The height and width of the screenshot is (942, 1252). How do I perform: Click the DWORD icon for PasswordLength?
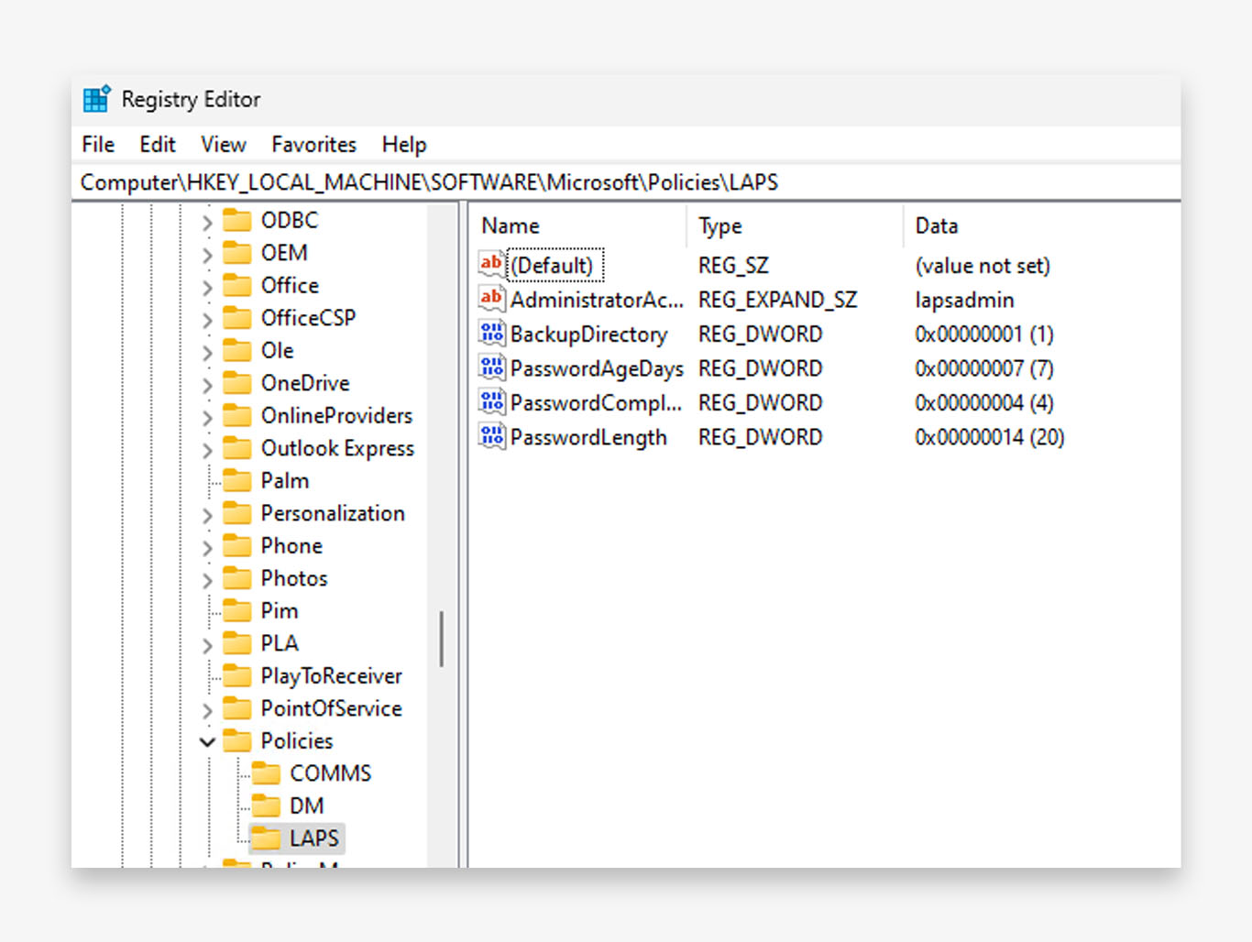coord(492,436)
